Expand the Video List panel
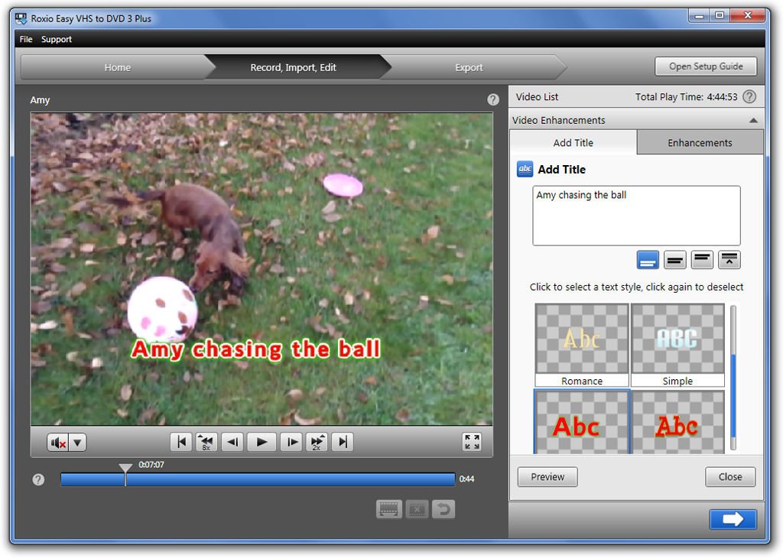This screenshot has height=558, width=783. (x=537, y=97)
